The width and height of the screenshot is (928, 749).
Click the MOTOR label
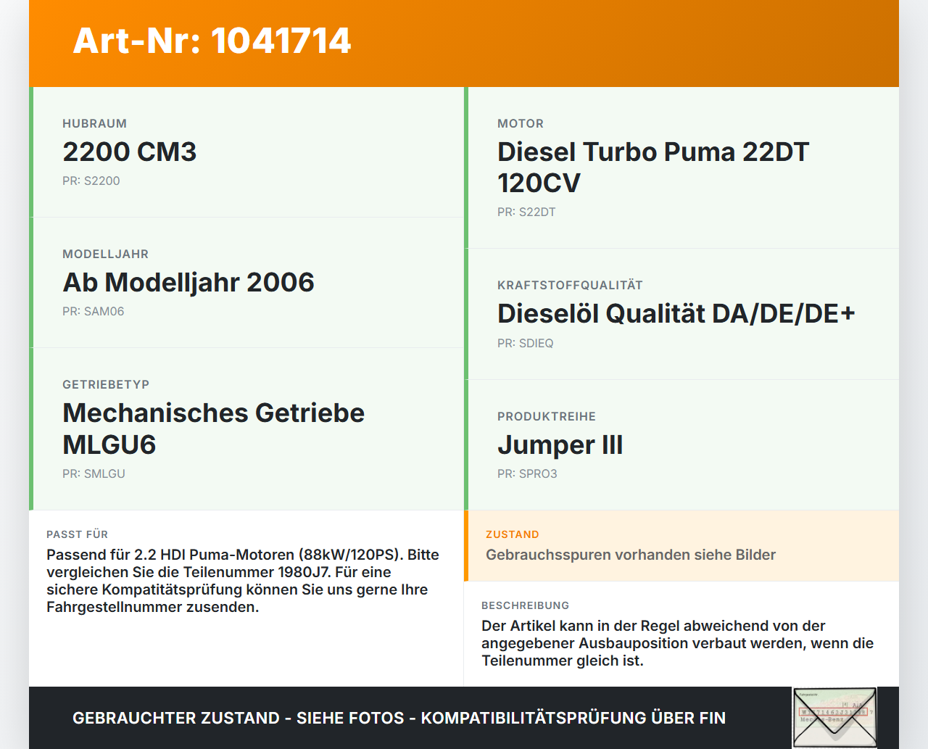(x=521, y=123)
